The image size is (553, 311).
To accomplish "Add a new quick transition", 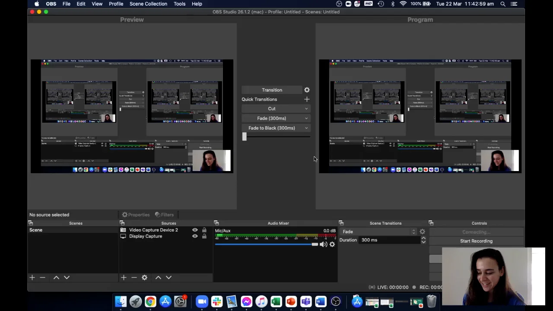I will pos(307,99).
